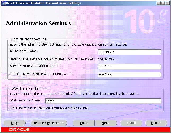Open the Installed Products dialog
This screenshot has height=133, width=171.
click(x=49, y=123)
